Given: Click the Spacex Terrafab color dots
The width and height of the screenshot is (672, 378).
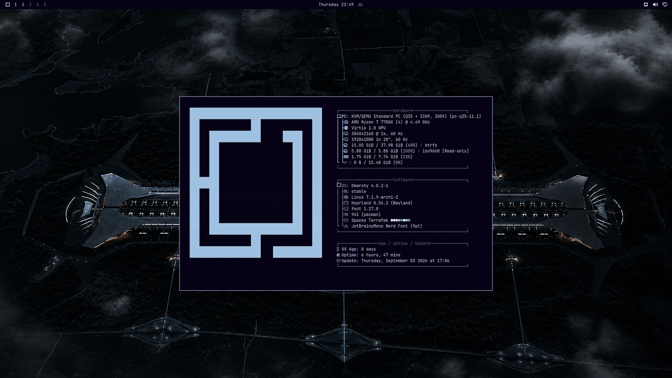Looking at the screenshot, I should coord(400,220).
